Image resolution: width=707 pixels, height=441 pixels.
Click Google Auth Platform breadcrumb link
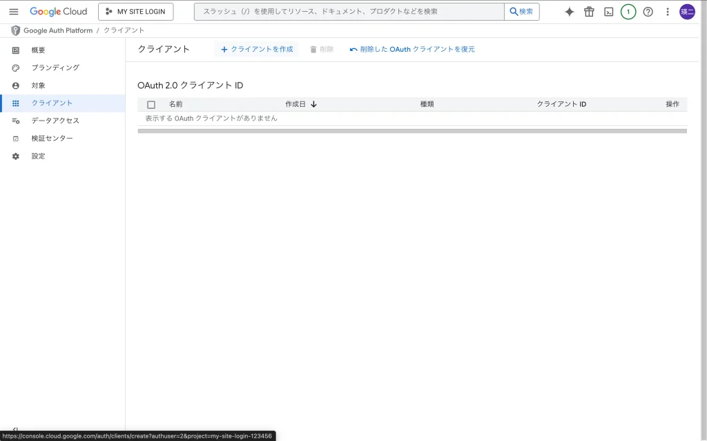58,30
